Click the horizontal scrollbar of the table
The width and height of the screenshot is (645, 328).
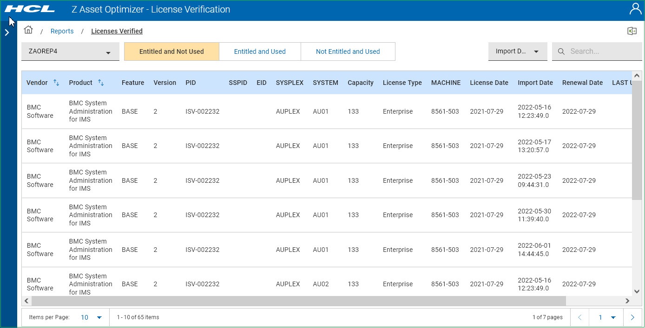[x=297, y=301]
